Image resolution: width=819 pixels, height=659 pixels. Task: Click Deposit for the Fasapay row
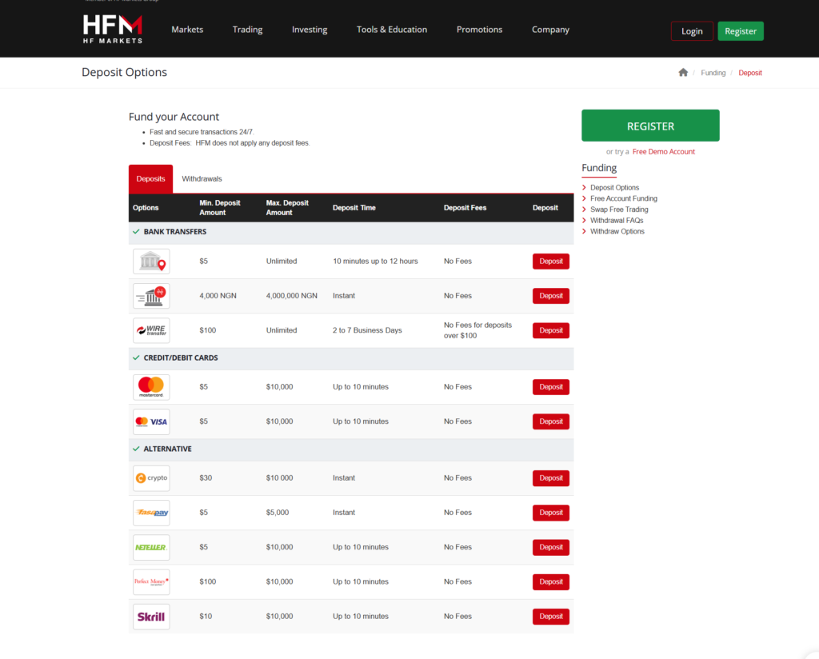pos(551,513)
